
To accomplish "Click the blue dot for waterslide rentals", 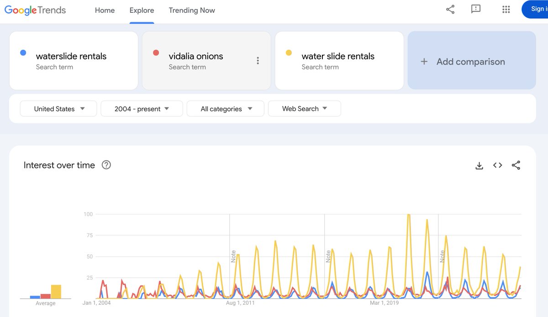I will [23, 53].
